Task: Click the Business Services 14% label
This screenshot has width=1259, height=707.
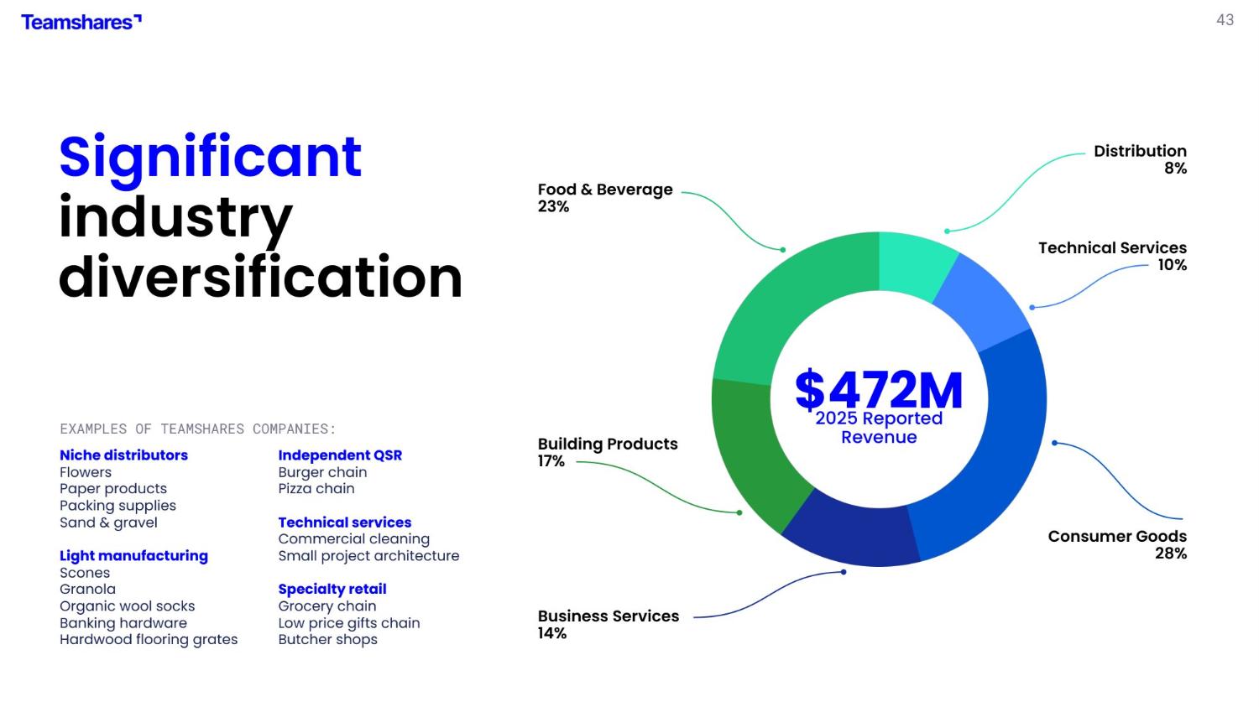Action: [x=608, y=624]
